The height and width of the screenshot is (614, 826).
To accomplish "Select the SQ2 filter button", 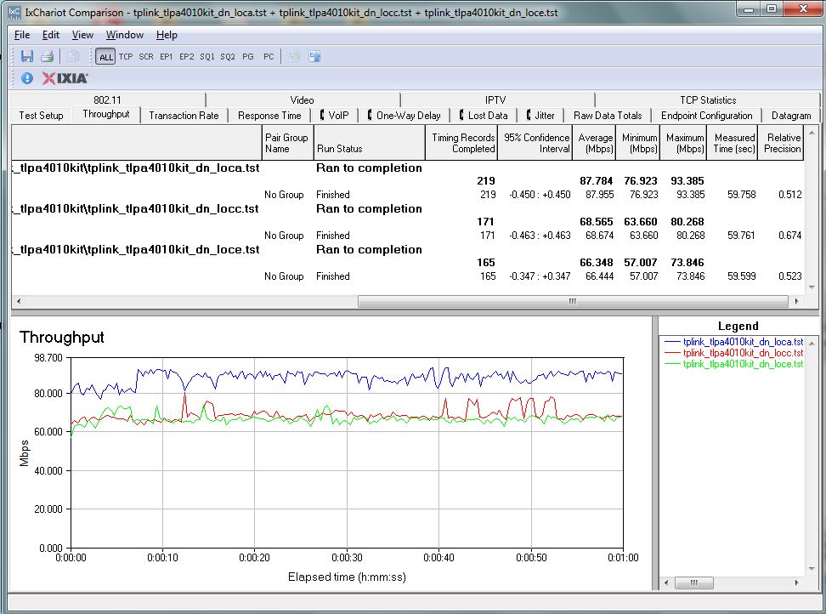I will (228, 56).
